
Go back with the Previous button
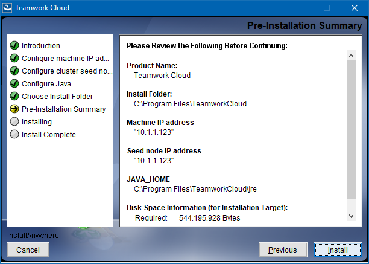282,250
